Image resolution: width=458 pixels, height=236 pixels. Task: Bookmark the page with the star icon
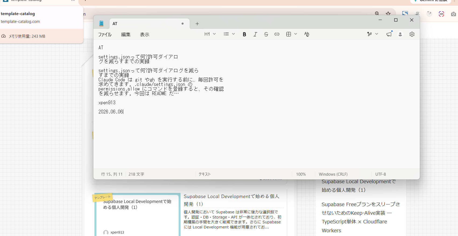388,13
